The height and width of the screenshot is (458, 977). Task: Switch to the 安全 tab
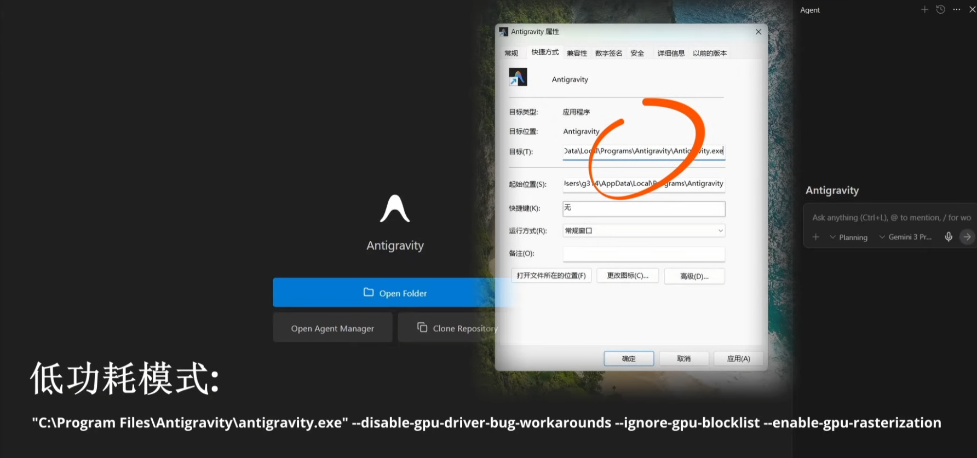tap(637, 53)
